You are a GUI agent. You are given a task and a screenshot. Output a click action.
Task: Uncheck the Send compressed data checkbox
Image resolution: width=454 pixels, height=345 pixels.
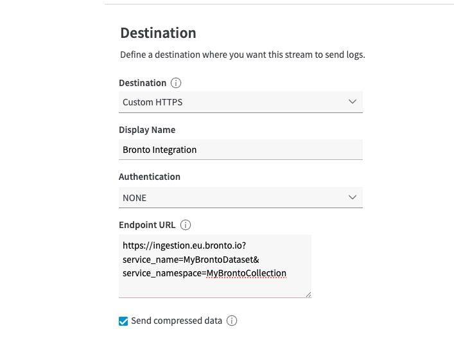[x=124, y=321]
